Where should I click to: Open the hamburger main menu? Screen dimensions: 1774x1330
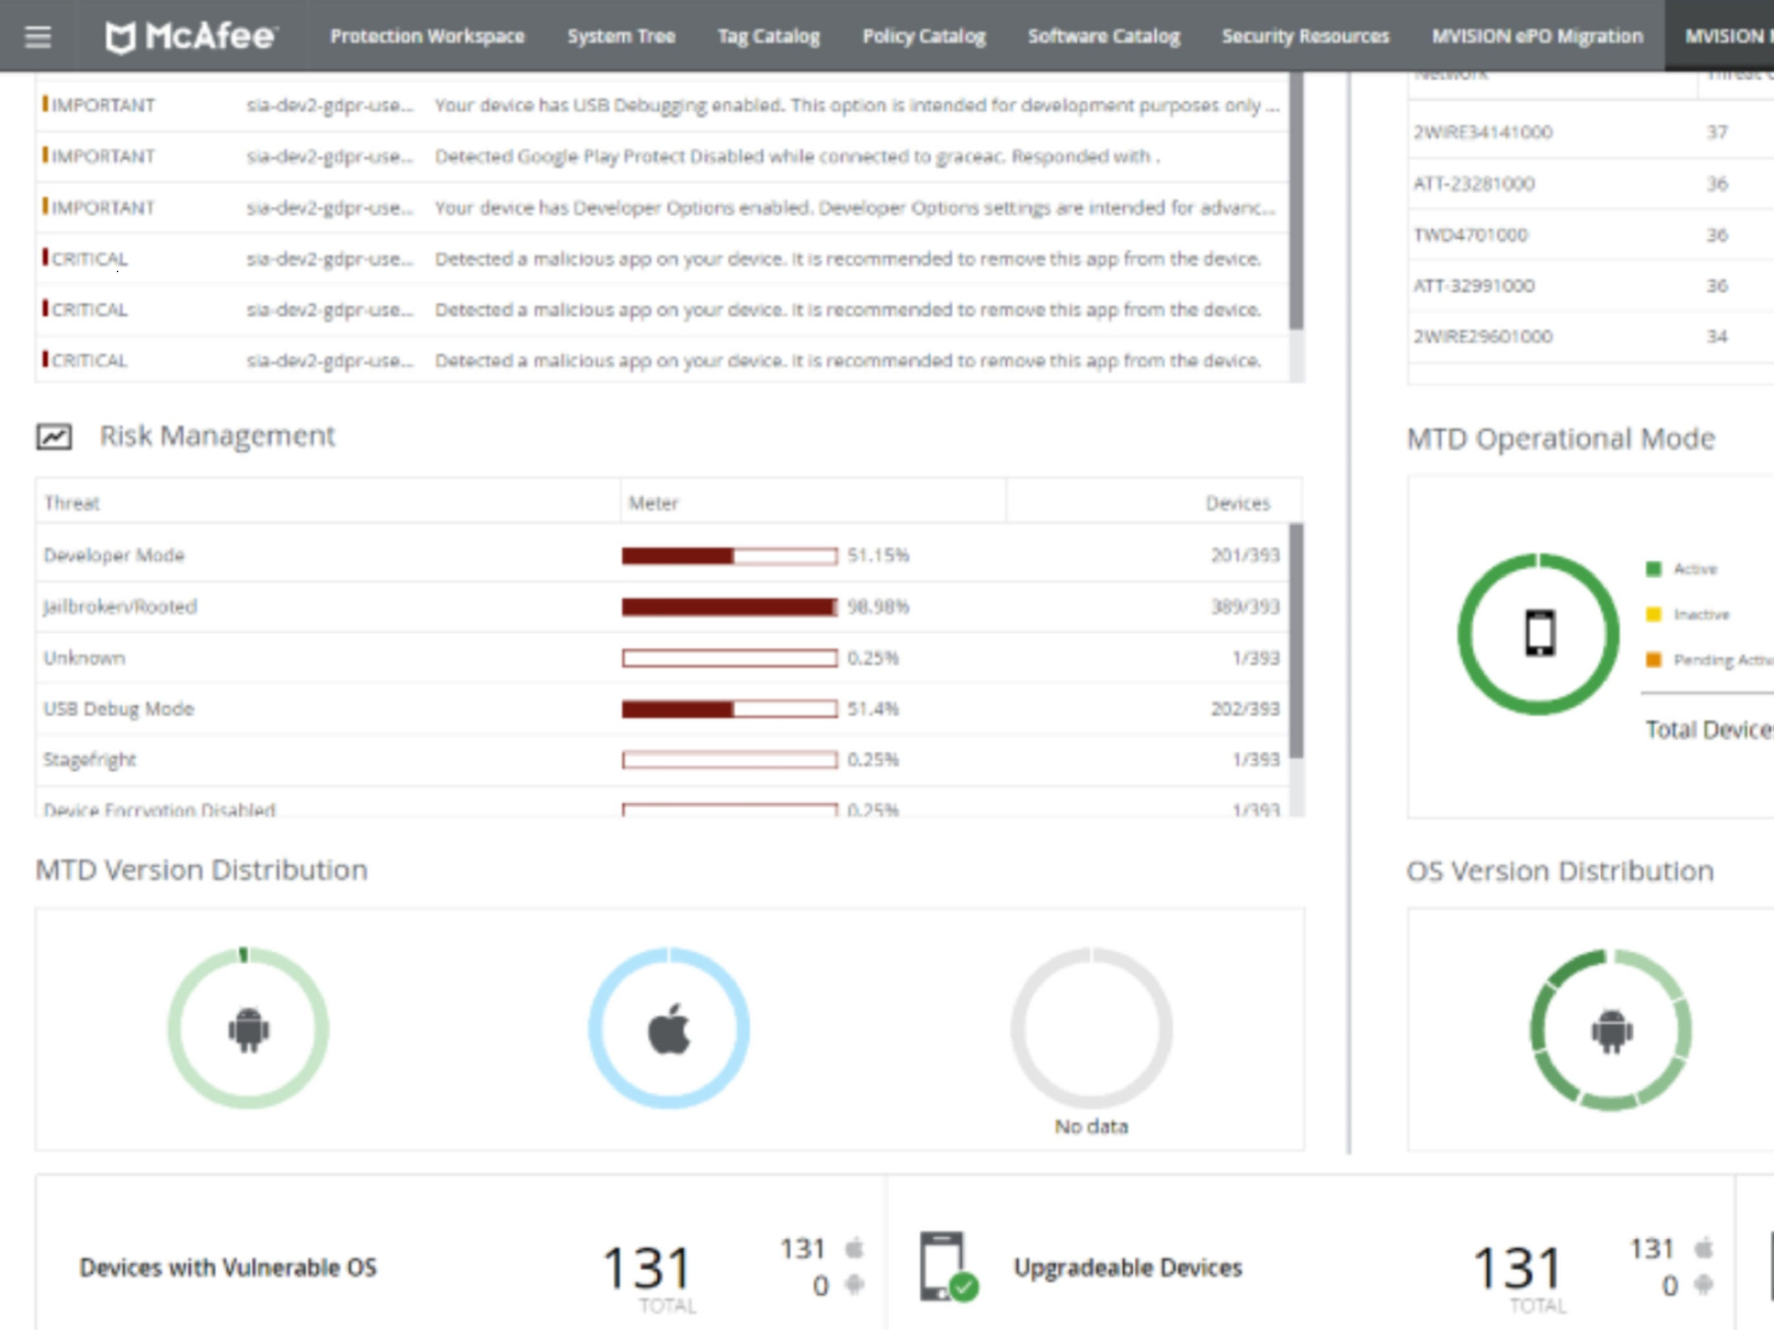coord(38,36)
